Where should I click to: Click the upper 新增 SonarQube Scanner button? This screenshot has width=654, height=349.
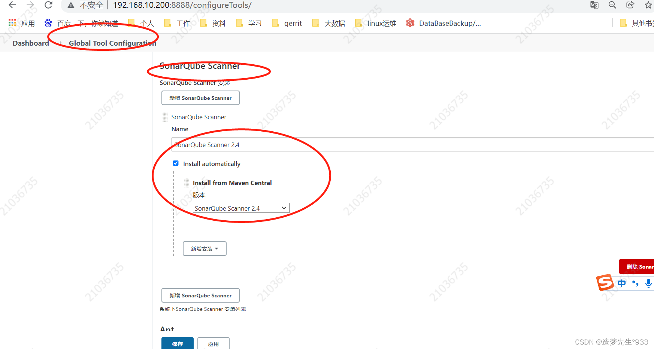click(x=200, y=98)
